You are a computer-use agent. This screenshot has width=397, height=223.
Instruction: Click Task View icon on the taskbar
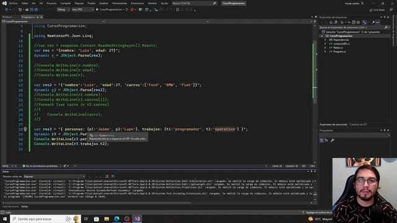[86, 219]
